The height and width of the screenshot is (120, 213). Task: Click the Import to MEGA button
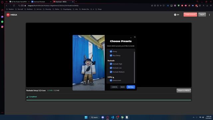coord(184,90)
